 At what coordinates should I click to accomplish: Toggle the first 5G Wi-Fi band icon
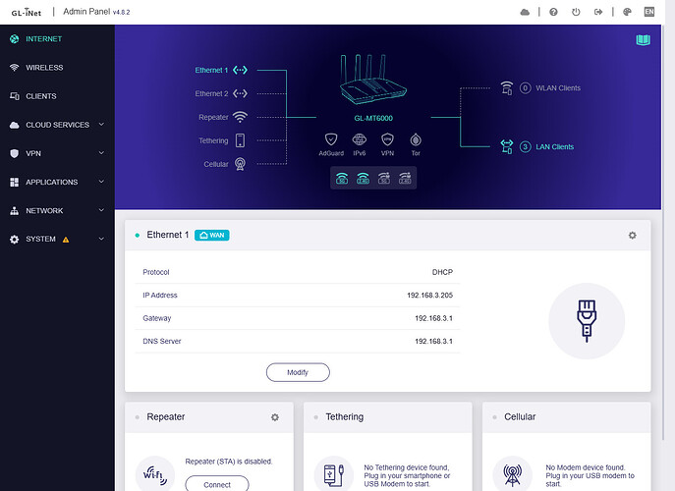point(342,178)
